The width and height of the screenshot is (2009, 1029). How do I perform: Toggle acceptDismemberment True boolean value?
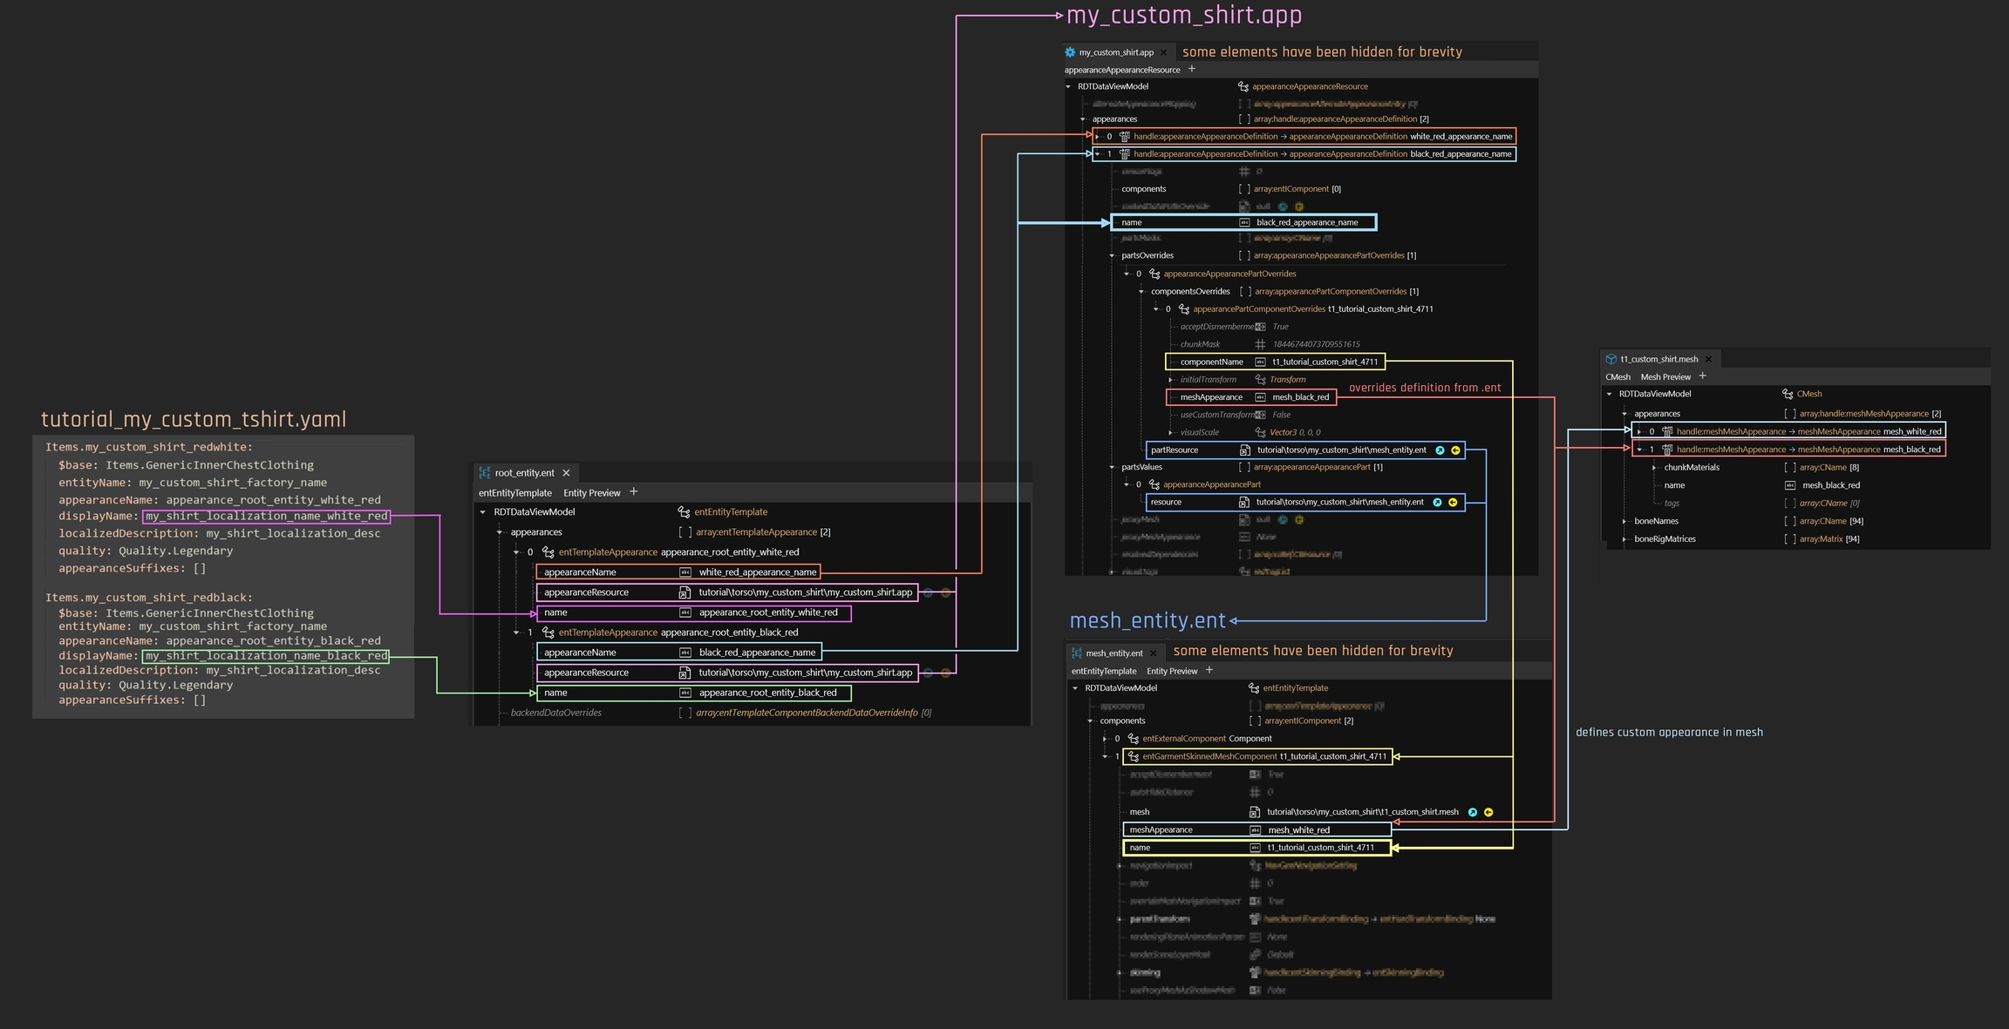point(1280,327)
